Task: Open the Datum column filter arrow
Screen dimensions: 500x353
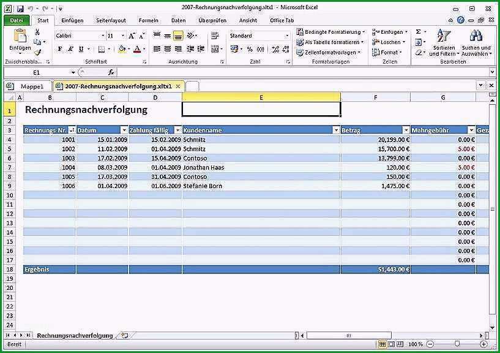Action: pyautogui.click(x=124, y=130)
